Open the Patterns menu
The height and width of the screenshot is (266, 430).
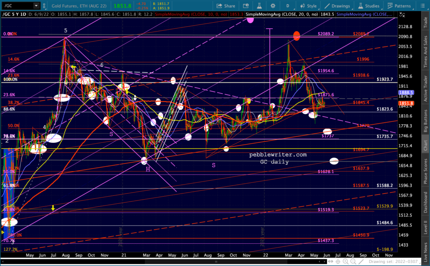coord(399,6)
